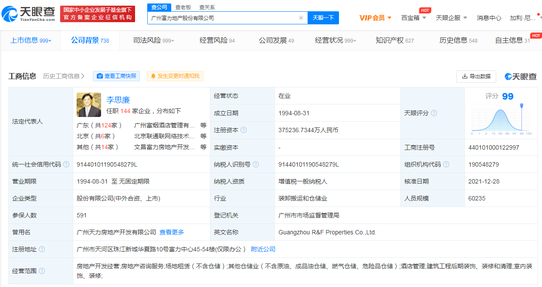This screenshot has height=287, width=542.
Task: Click 查看工商快照 snapshot button
Action: click(x=116, y=76)
